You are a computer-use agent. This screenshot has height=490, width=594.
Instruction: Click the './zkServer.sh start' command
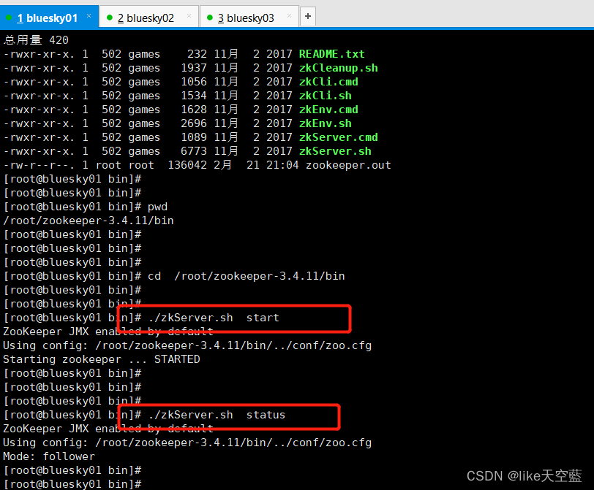pos(214,318)
